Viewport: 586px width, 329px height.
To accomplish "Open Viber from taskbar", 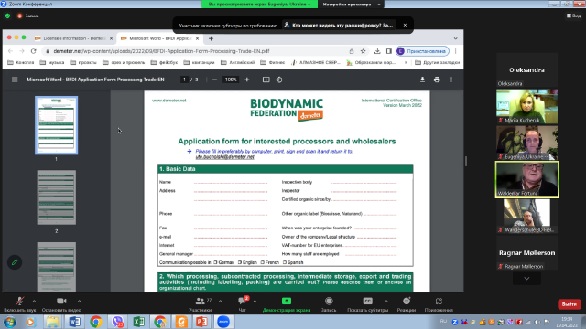I will [x=117, y=322].
